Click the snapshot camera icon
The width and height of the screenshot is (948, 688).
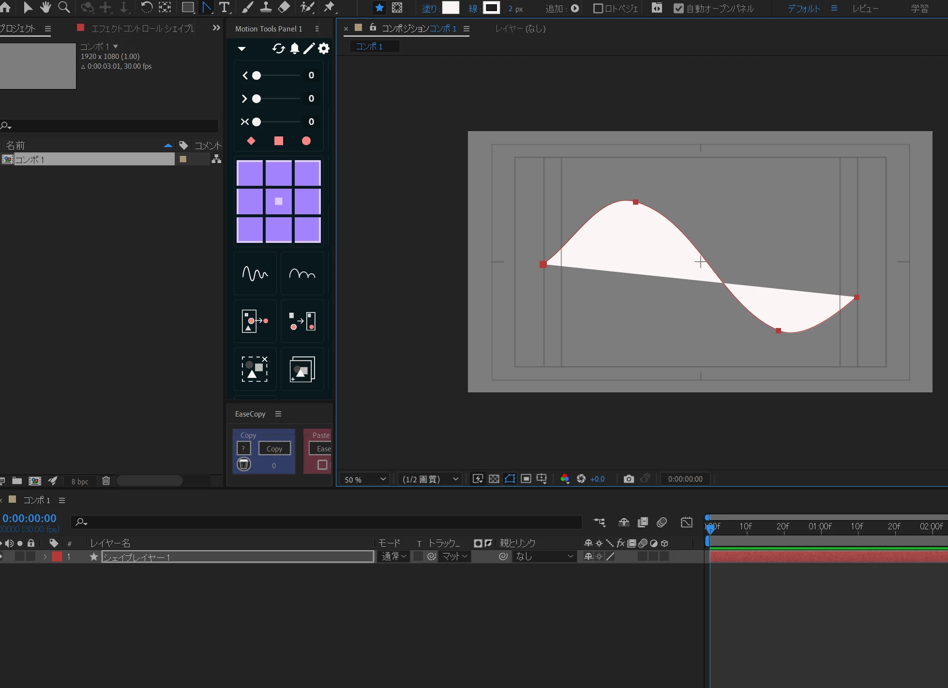coord(629,479)
